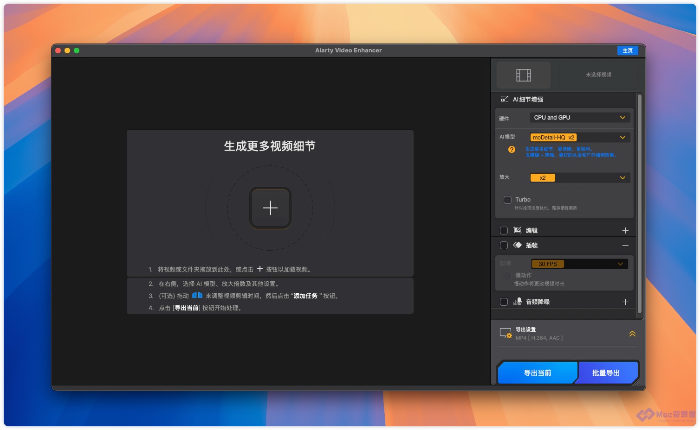
Task: Tick the 音频降噪 checkbox
Action: click(x=504, y=302)
